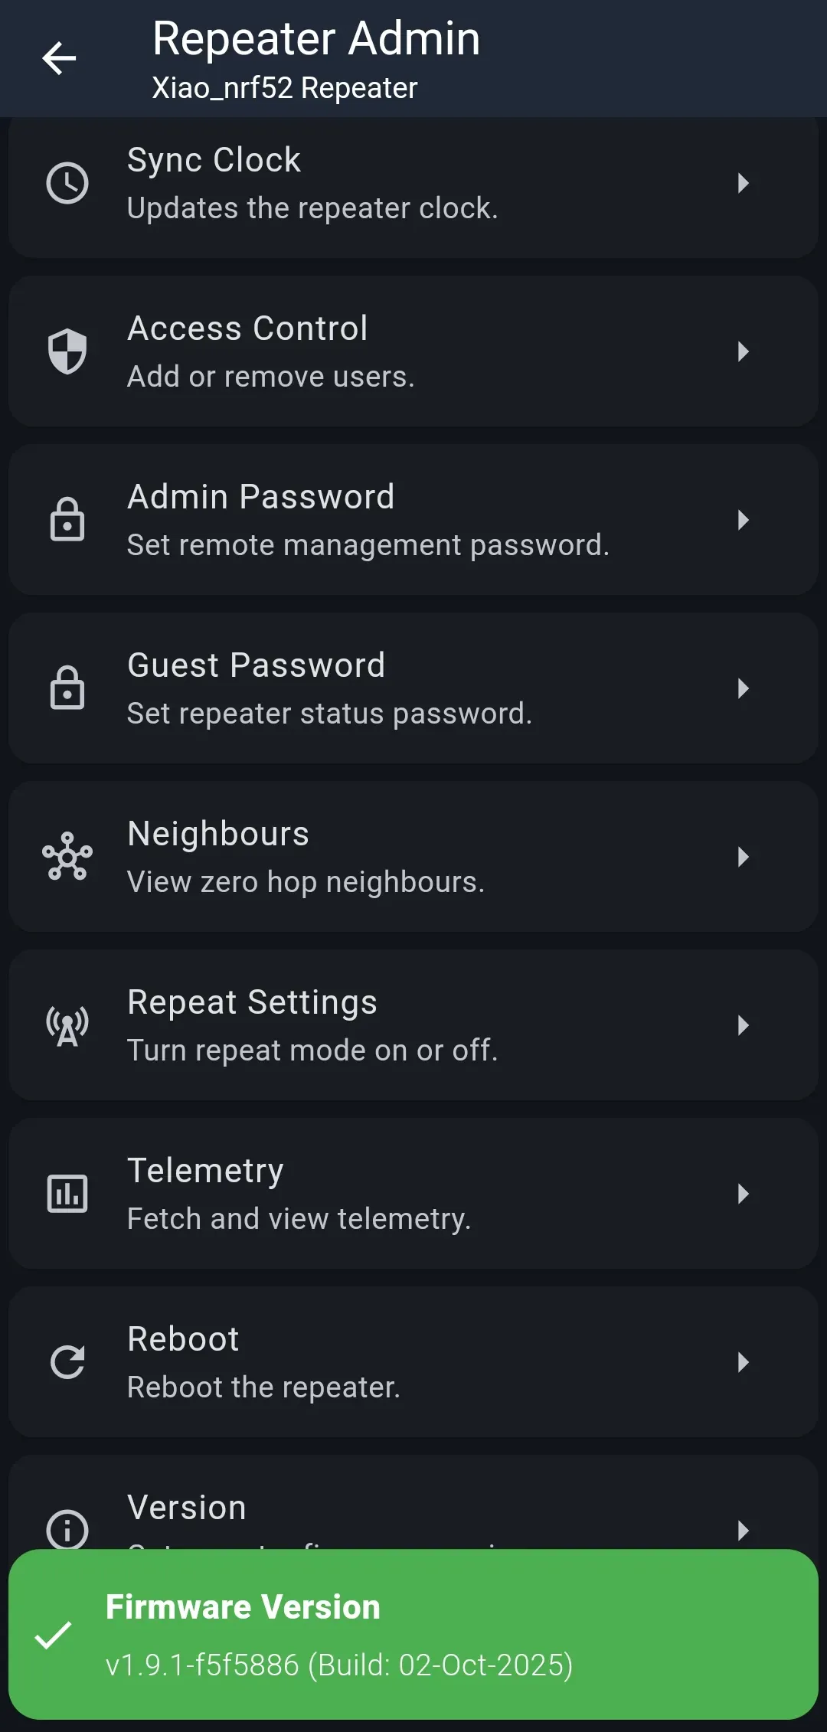Tap the green Firmware Version notification
This screenshot has width=827, height=1732.
click(413, 1635)
